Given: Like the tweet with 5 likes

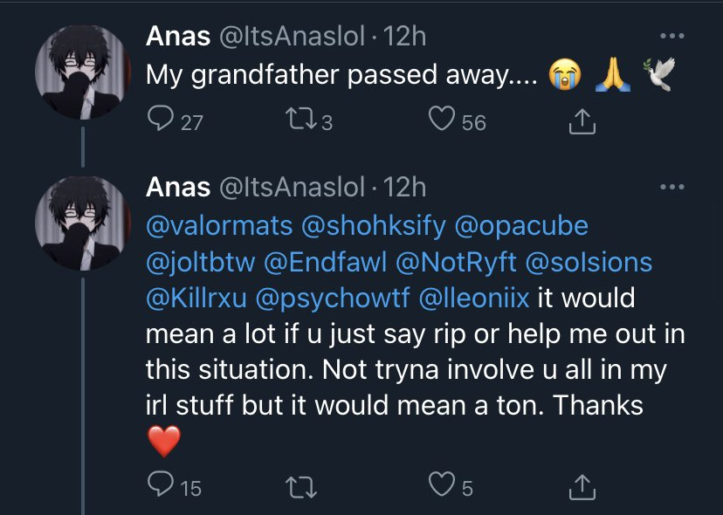Looking at the screenshot, I should [x=440, y=487].
